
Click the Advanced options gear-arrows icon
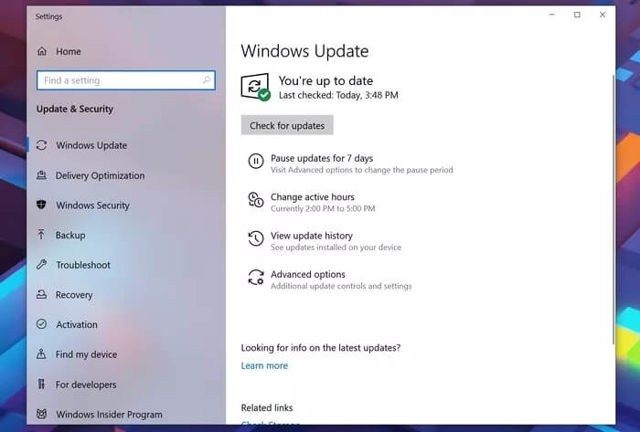pyautogui.click(x=256, y=277)
